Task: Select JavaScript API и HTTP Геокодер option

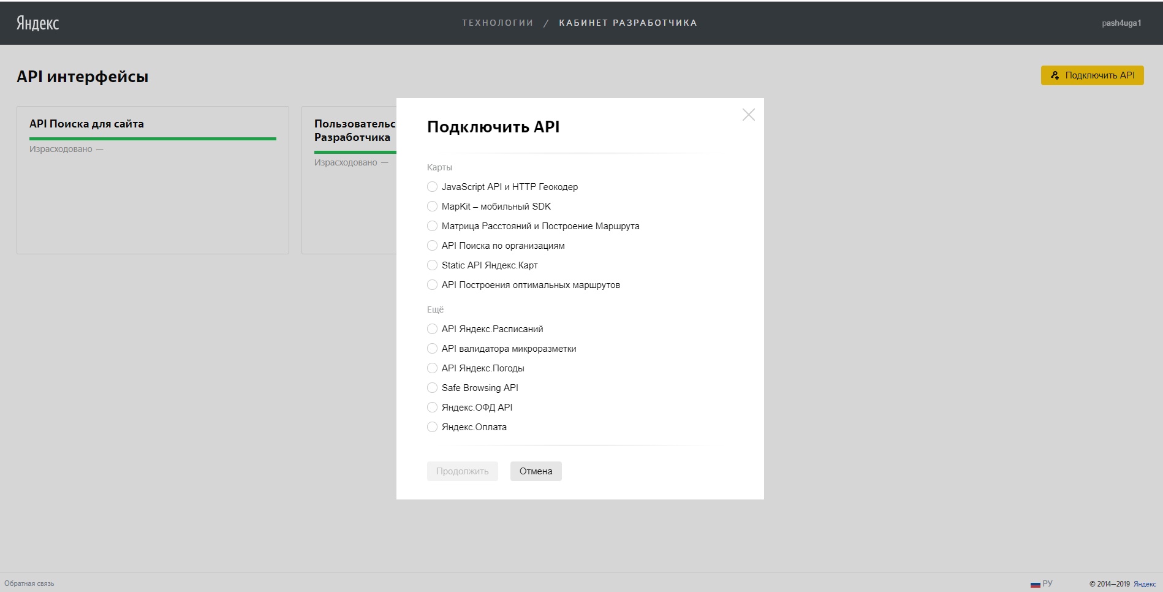Action: pyautogui.click(x=433, y=187)
